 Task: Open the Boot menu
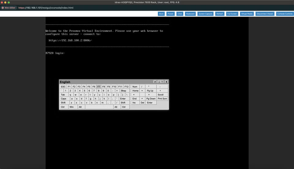[x=161, y=14]
